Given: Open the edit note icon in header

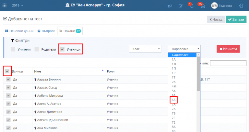Looking at the screenshot, I should coord(181,6).
